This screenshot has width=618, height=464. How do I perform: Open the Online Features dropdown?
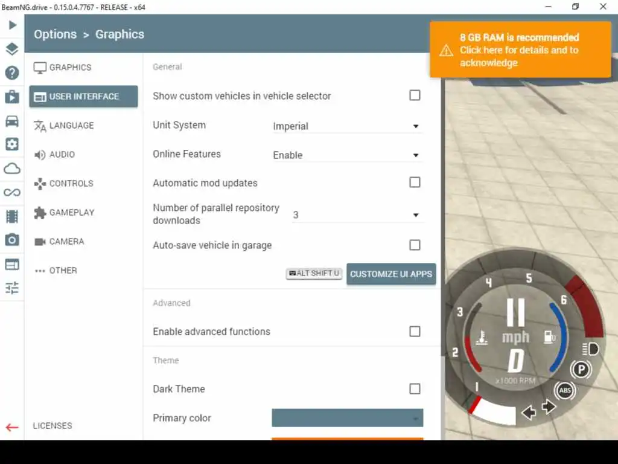348,155
